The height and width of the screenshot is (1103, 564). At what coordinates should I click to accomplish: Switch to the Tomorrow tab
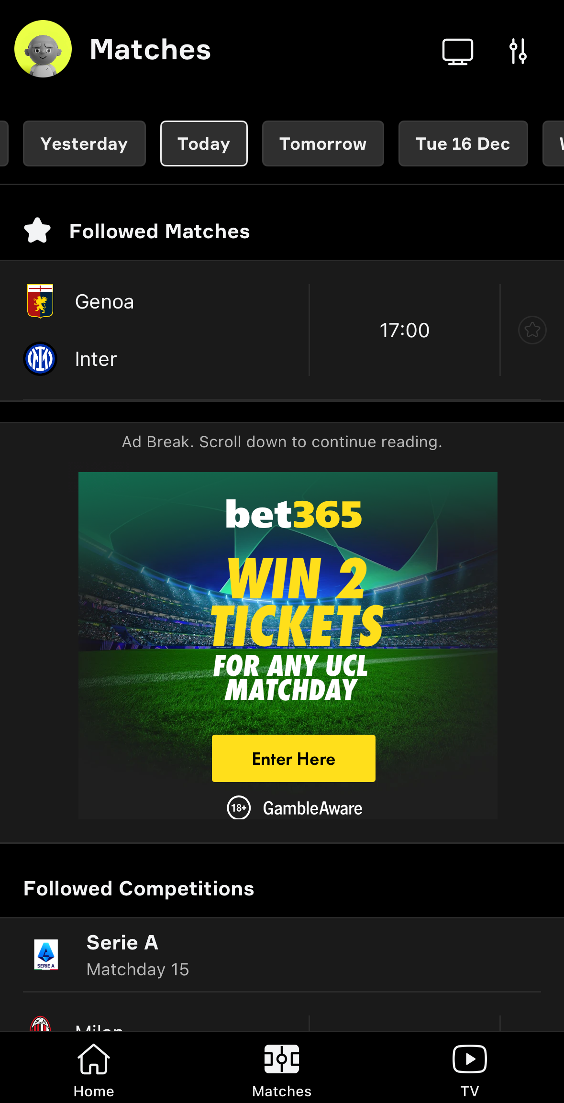(x=322, y=143)
